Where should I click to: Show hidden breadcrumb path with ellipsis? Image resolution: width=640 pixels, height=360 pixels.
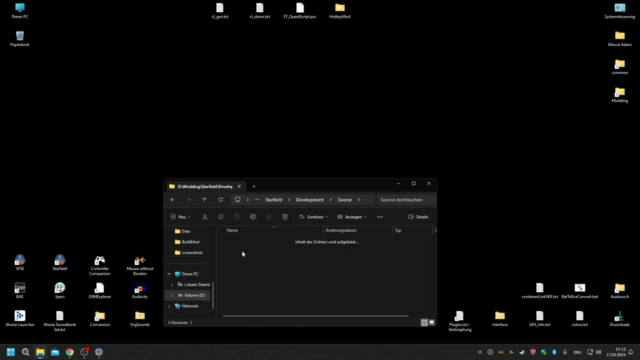click(257, 199)
